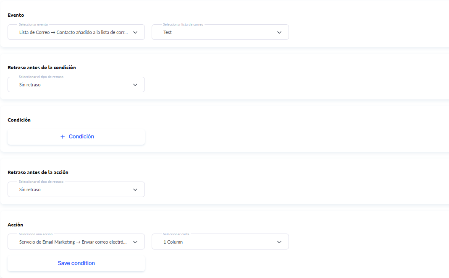Viewport: 449px width, 278px height.
Task: Click the 'Seleccionar evento' field label
Action: pyautogui.click(x=33, y=25)
